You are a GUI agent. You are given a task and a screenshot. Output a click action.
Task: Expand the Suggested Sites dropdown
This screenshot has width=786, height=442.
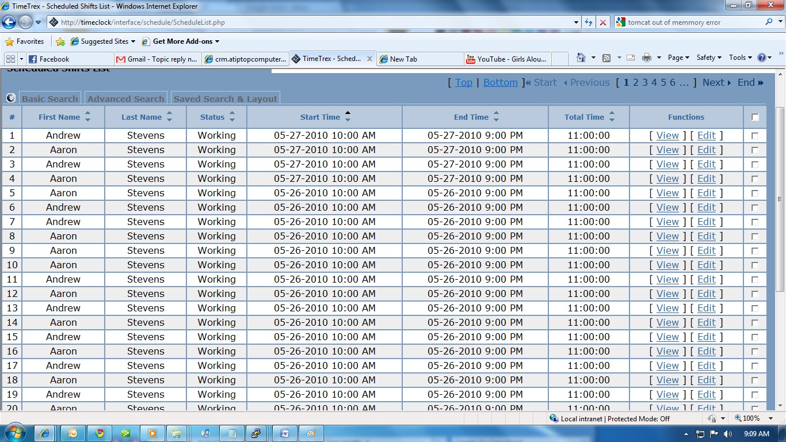pyautogui.click(x=133, y=41)
